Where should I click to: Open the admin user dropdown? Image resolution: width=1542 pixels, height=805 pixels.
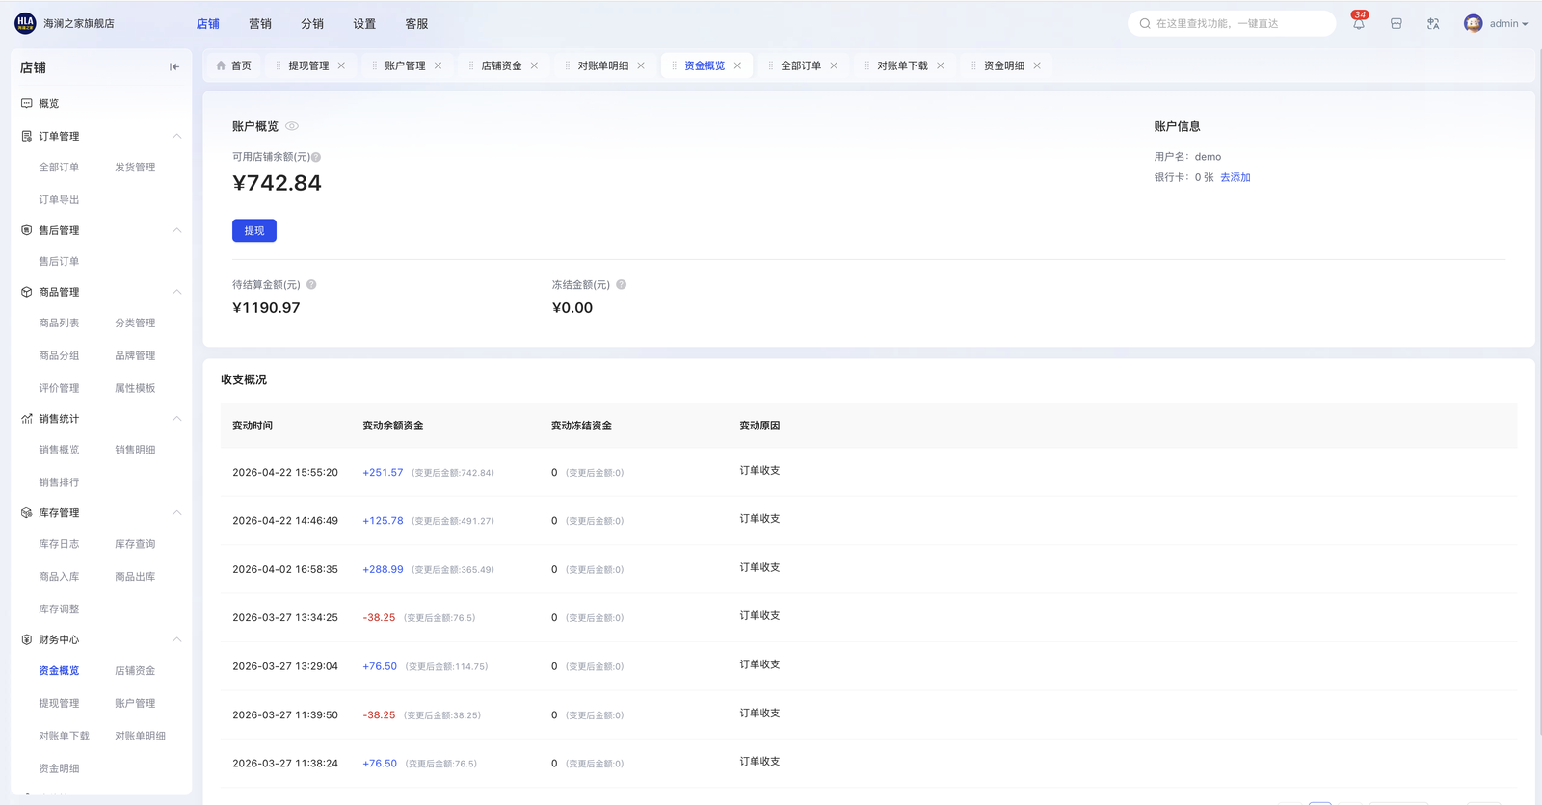pyautogui.click(x=1497, y=24)
